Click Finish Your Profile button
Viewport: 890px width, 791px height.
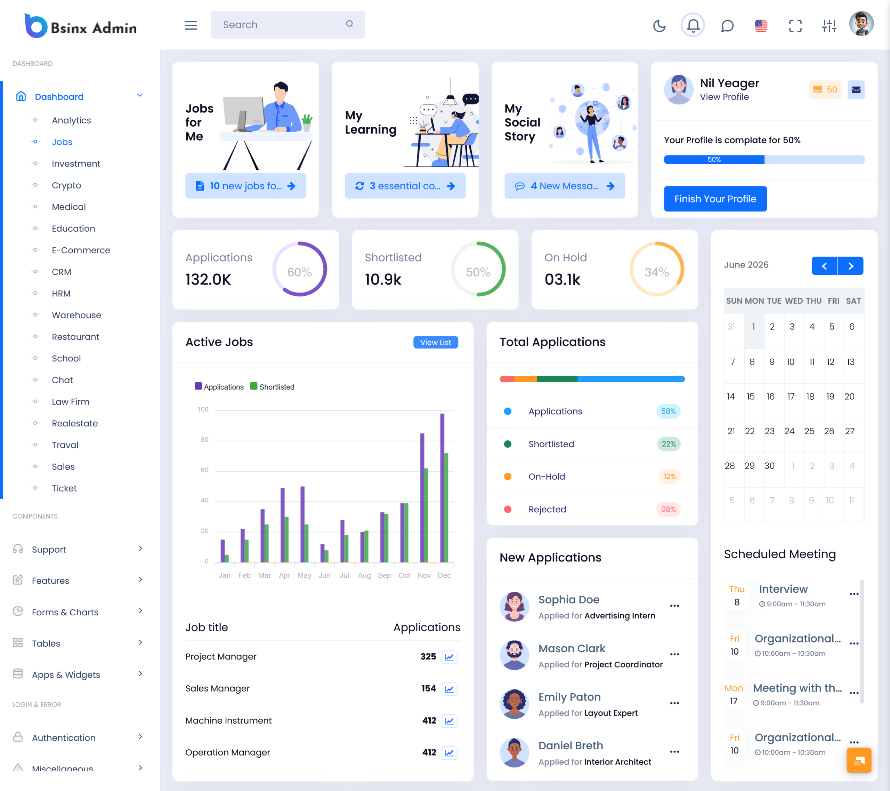[715, 199]
